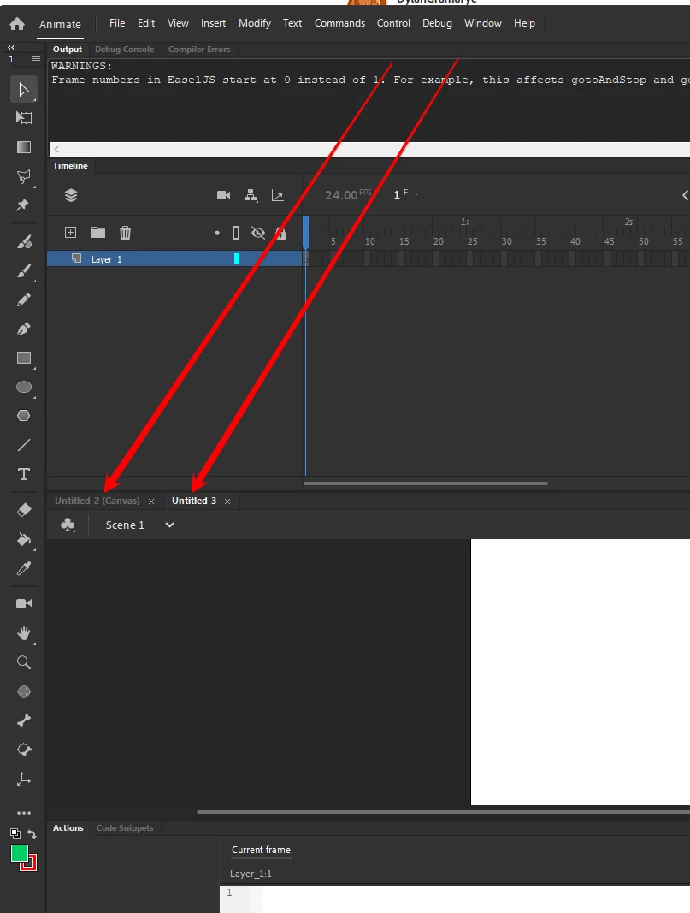Open the Text menu
Viewport: 690px width, 913px height.
(292, 23)
